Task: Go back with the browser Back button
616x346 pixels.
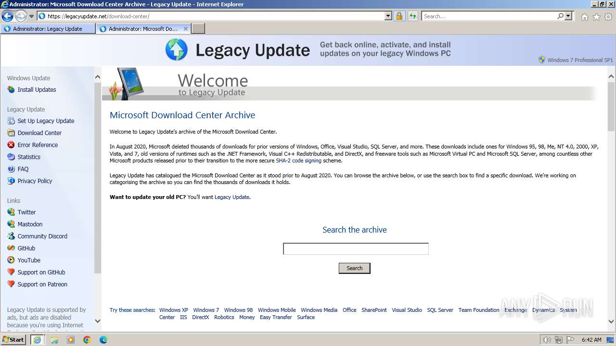Action: pos(7,16)
